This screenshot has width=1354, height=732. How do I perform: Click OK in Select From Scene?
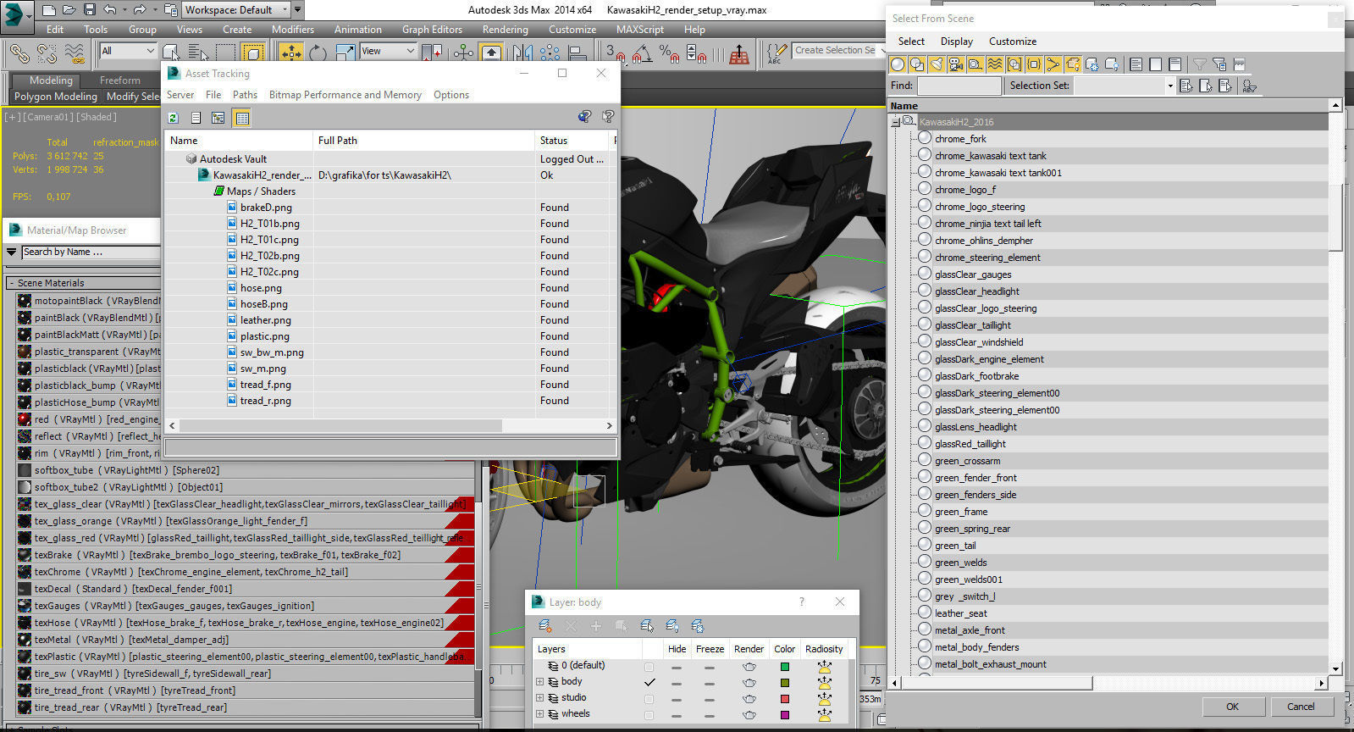tap(1232, 707)
